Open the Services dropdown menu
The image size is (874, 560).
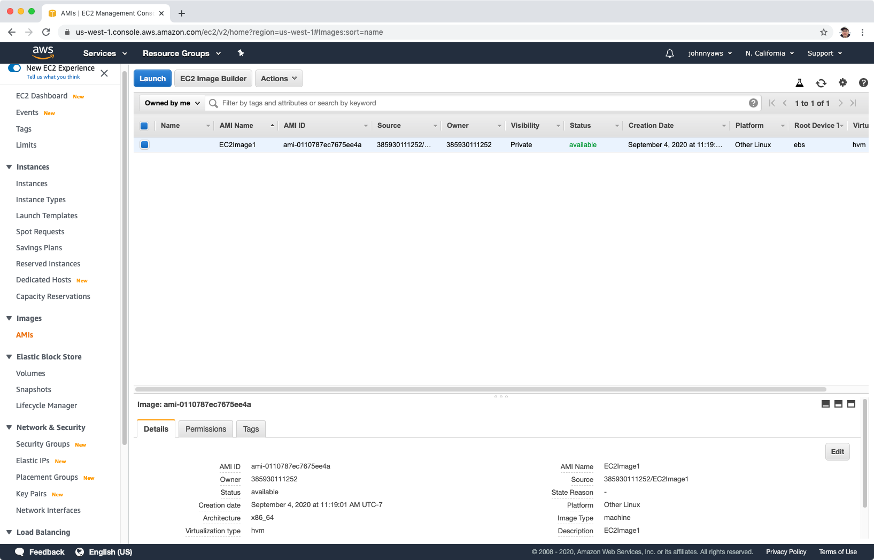[x=105, y=53]
